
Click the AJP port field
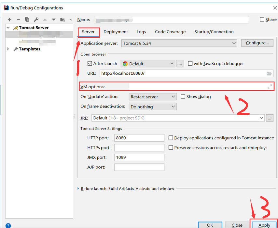(x=139, y=167)
